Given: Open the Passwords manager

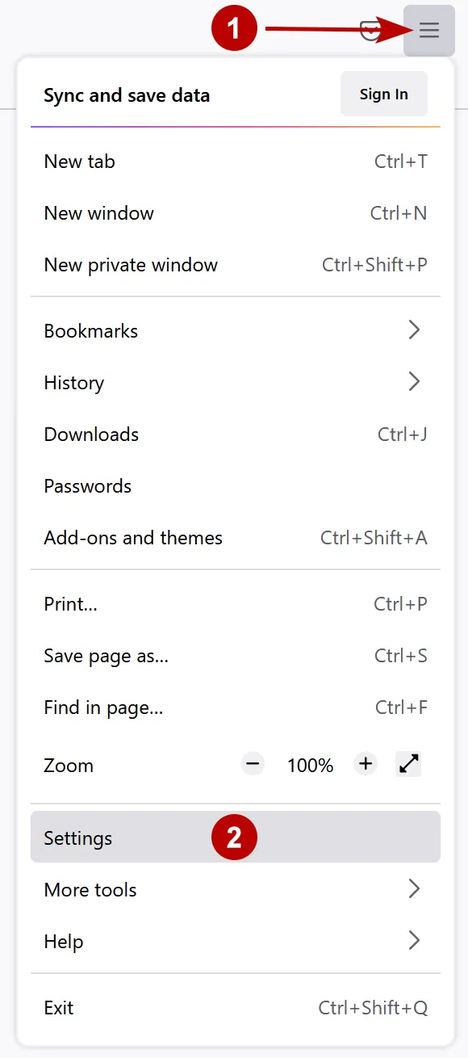Looking at the screenshot, I should coord(87,485).
